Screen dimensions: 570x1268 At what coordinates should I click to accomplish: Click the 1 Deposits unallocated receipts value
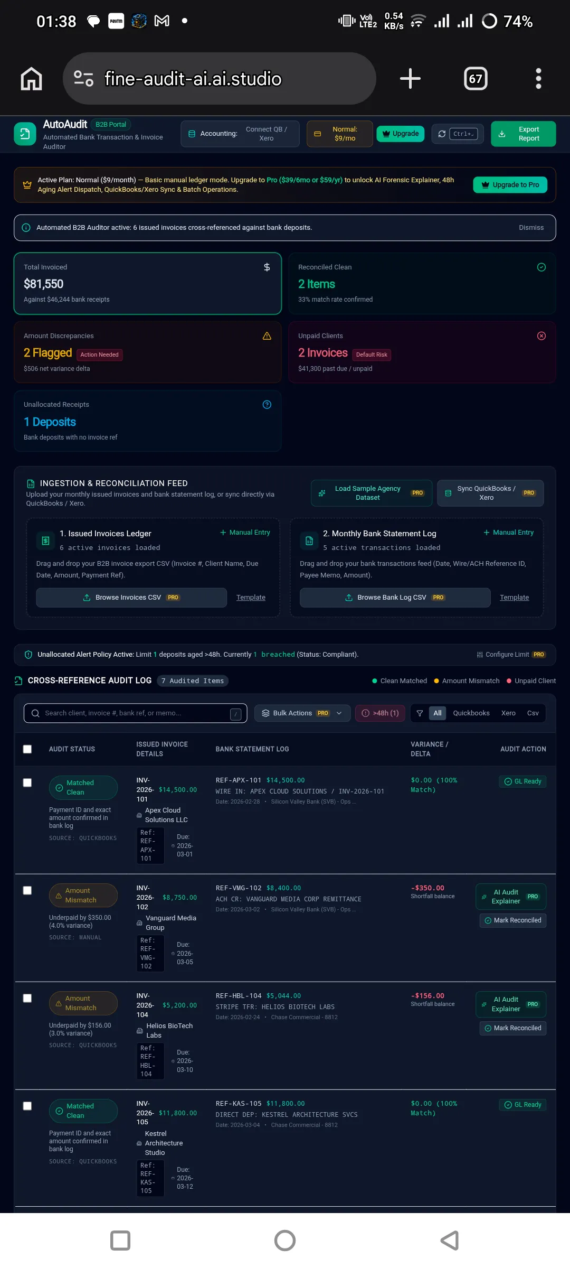pos(50,422)
